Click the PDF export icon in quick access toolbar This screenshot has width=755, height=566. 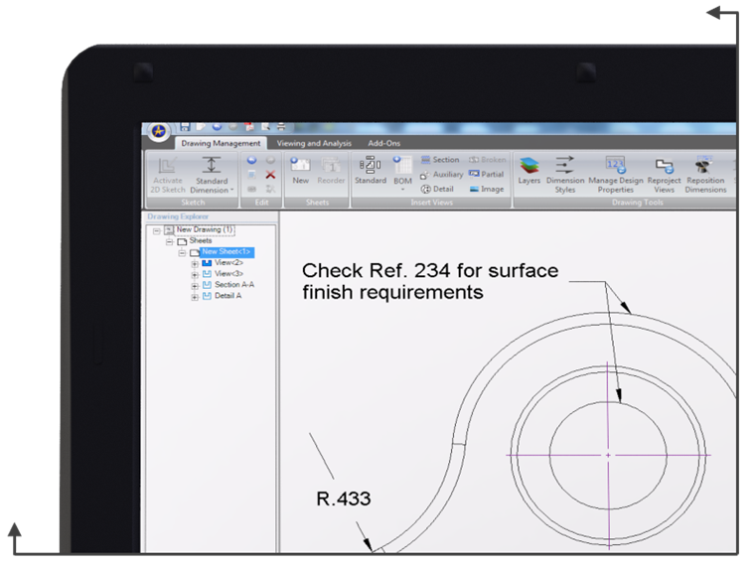click(x=249, y=126)
